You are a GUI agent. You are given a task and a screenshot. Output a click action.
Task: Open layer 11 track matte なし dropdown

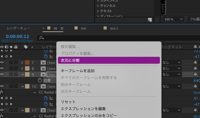pyautogui.click(x=172, y=110)
